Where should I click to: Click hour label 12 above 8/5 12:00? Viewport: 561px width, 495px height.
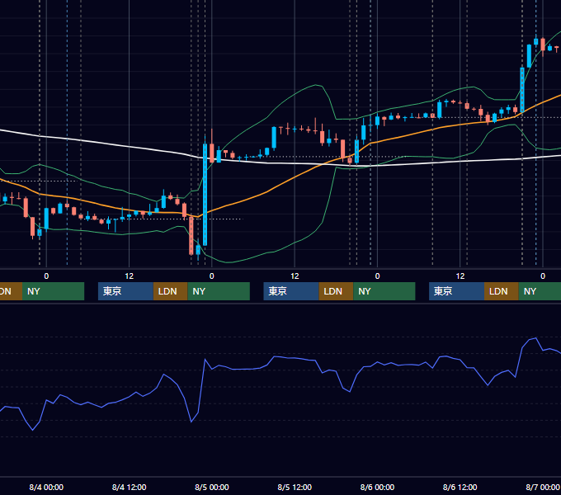pyautogui.click(x=295, y=276)
